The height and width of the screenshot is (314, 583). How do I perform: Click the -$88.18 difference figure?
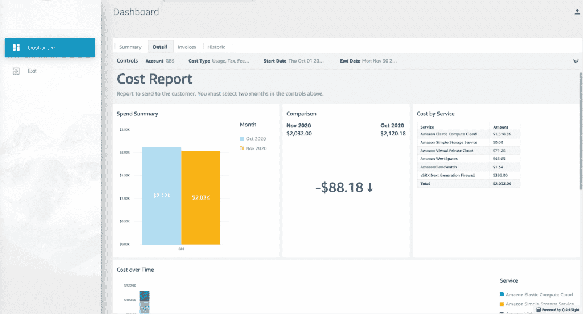(x=339, y=187)
